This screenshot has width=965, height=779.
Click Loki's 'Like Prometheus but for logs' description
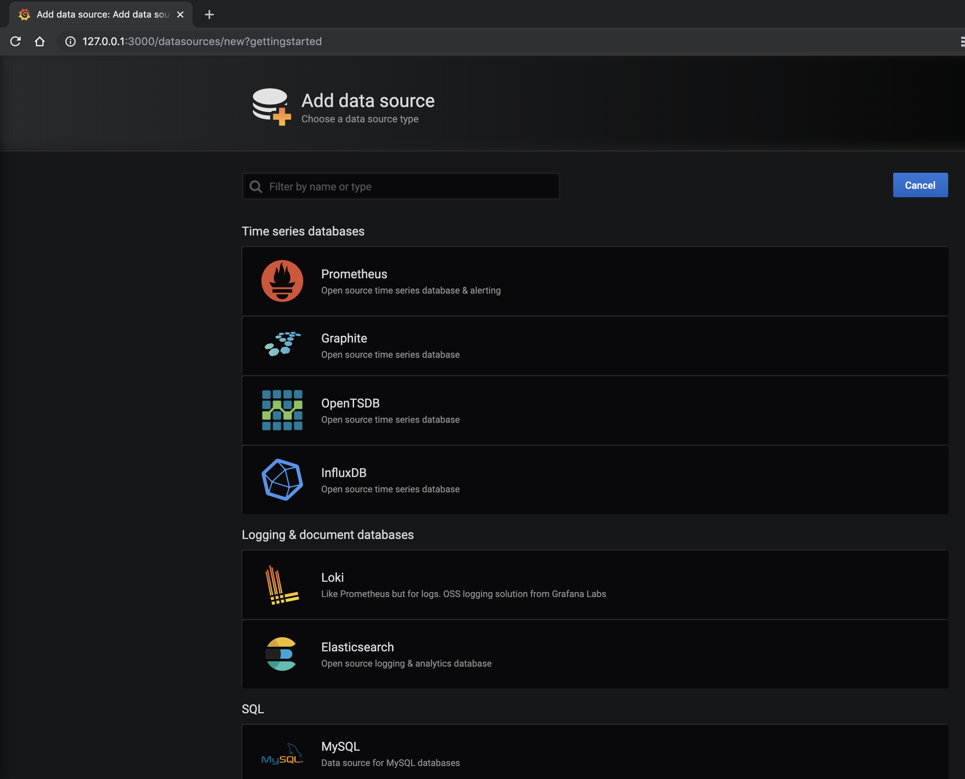pos(464,594)
